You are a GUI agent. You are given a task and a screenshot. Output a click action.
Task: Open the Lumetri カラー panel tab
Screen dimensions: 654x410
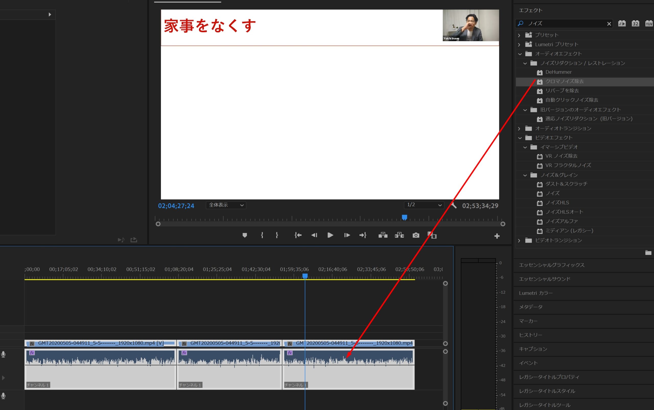535,293
